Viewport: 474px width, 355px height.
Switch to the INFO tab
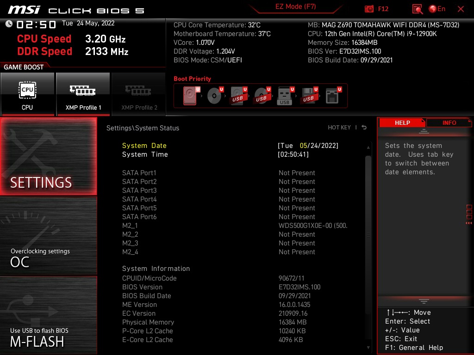tap(449, 122)
